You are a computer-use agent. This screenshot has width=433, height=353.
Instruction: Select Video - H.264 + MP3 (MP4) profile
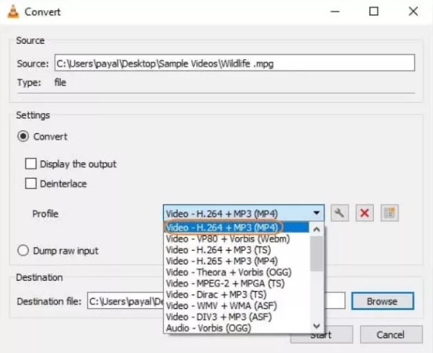point(222,228)
